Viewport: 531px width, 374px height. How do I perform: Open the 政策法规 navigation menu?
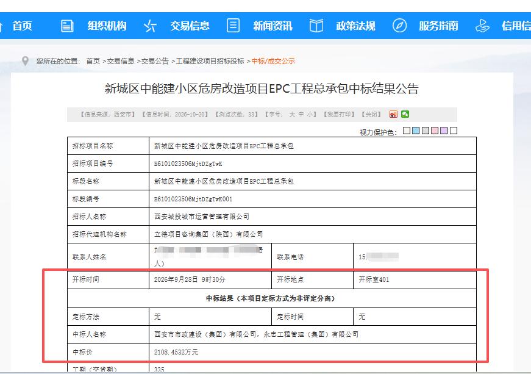355,26
